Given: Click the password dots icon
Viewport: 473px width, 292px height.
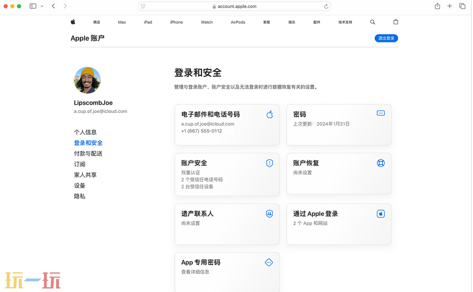Looking at the screenshot, I should pos(380,113).
